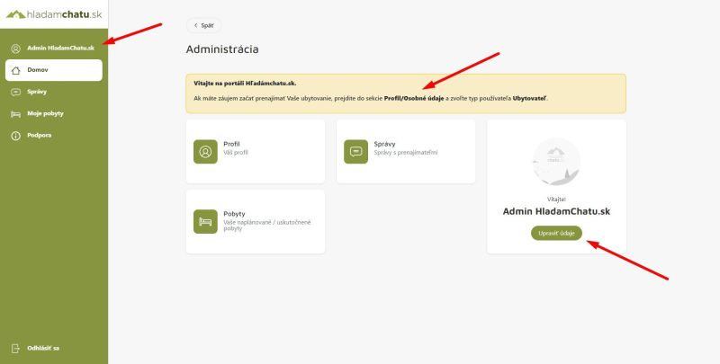The width and height of the screenshot is (720, 364).
Task: Click the back chevron in Späť button
Action: pyautogui.click(x=196, y=26)
